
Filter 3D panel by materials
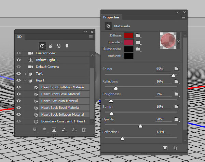click(58, 46)
